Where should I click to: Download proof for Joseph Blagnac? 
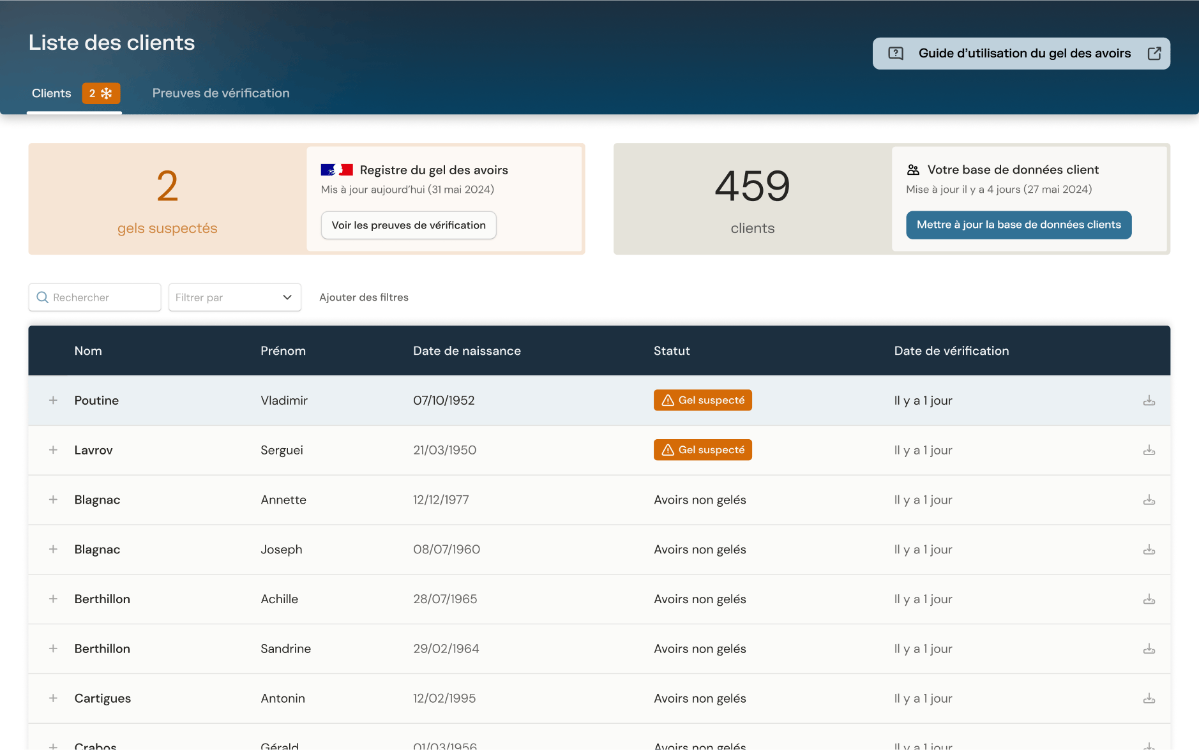pyautogui.click(x=1149, y=550)
